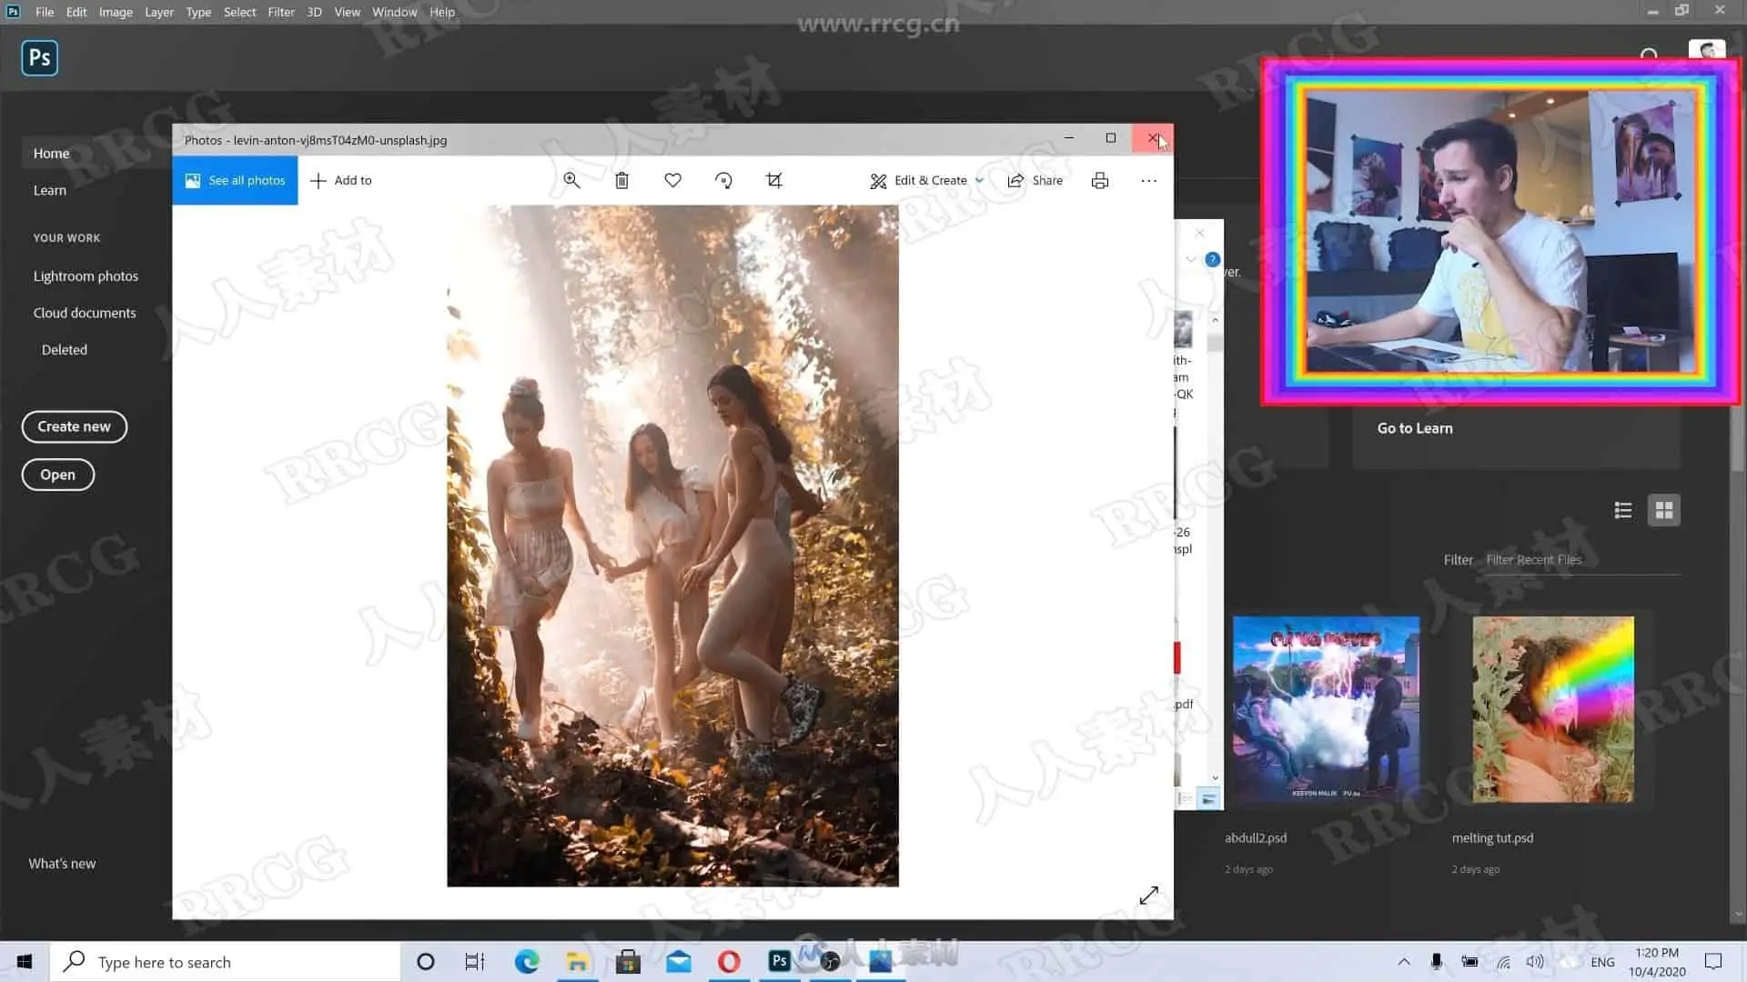Switch to Photoshop via taskbar icon

tap(780, 961)
